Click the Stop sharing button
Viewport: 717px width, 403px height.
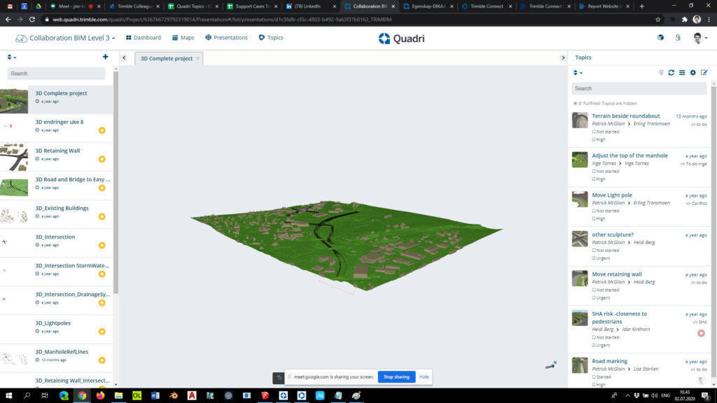click(x=396, y=377)
